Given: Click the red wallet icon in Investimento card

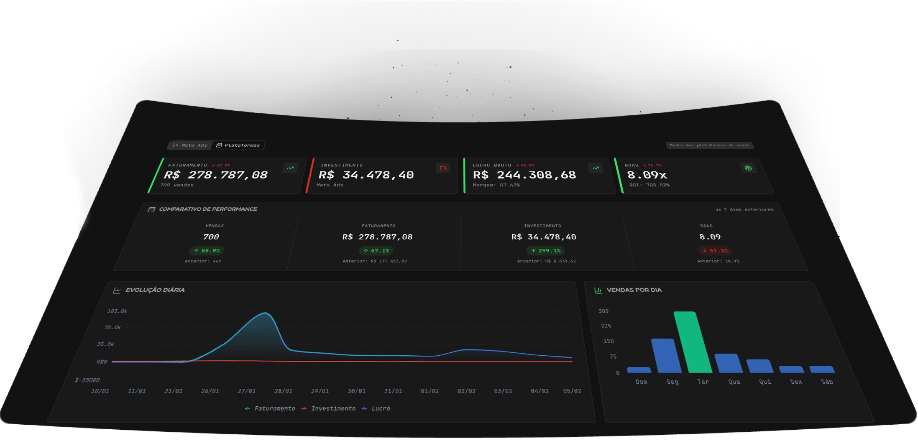Looking at the screenshot, I should (x=443, y=168).
